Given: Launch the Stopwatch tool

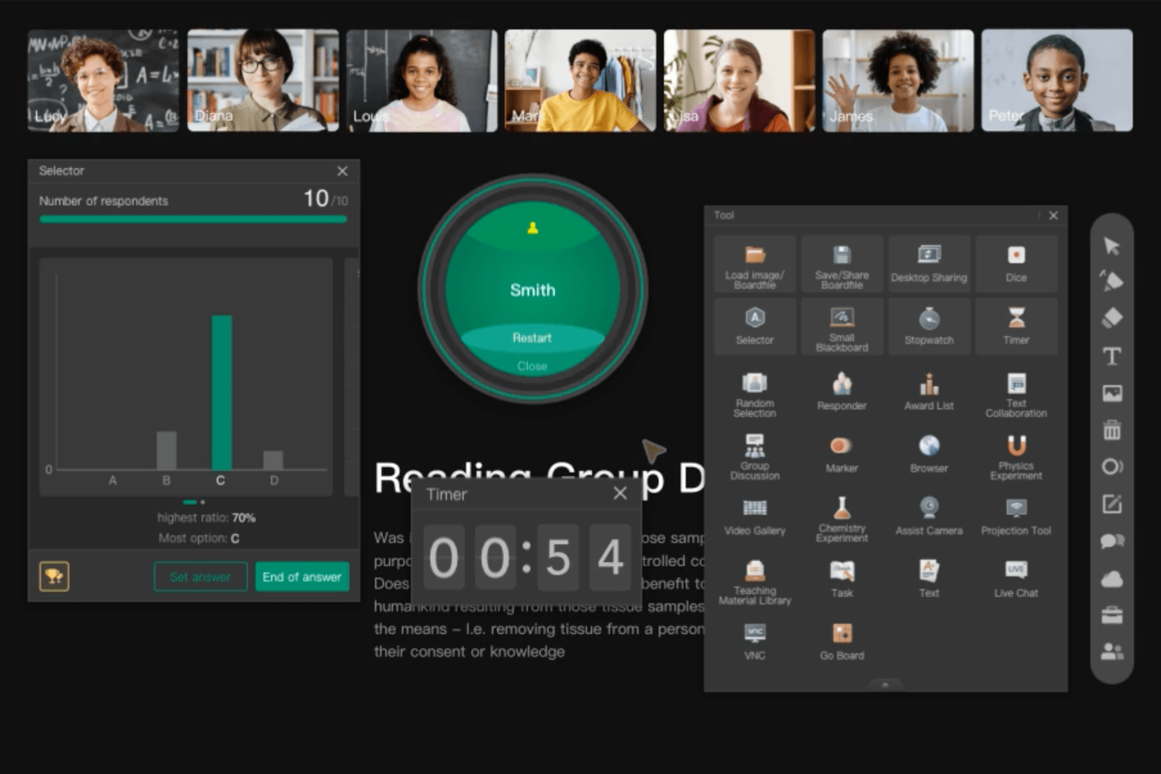Looking at the screenshot, I should [x=929, y=326].
